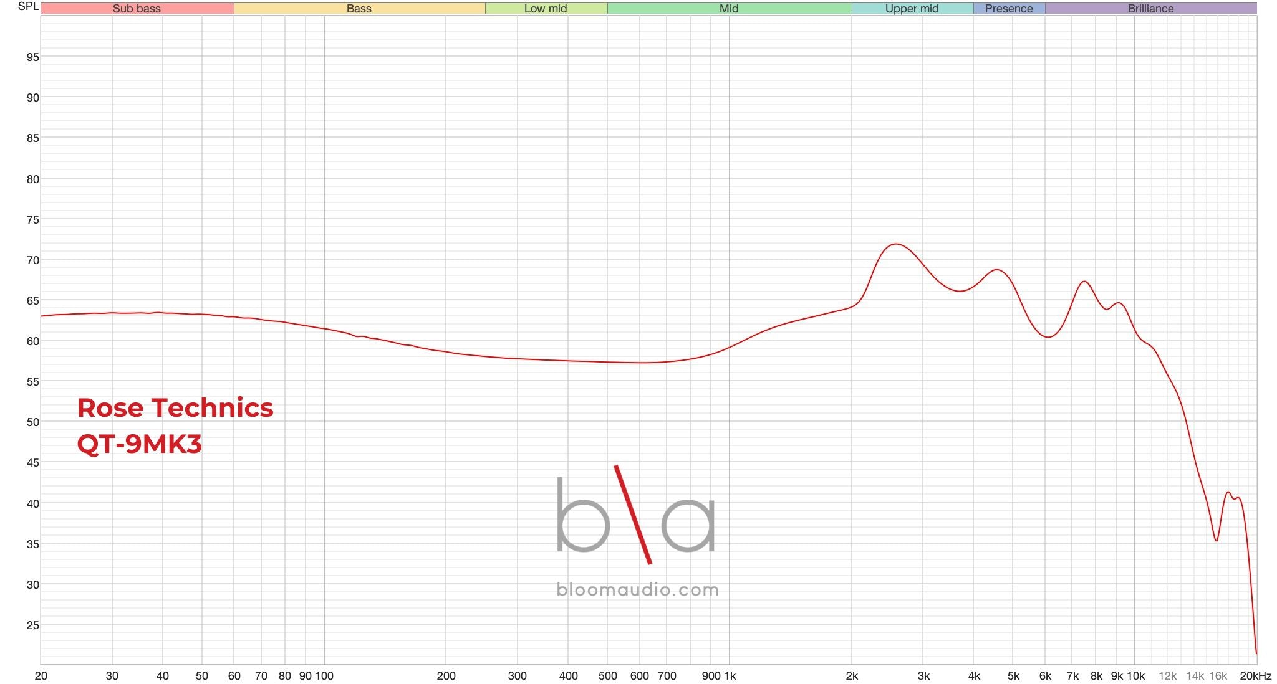Image resolution: width=1277 pixels, height=684 pixels.
Task: Click the Bass frequency band label
Action: pos(359,9)
